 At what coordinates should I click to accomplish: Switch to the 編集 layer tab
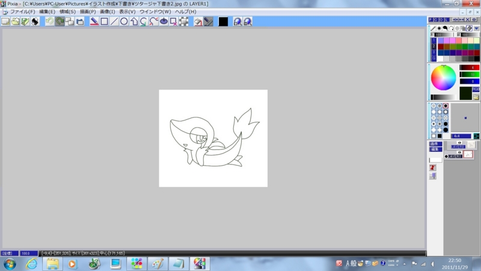(x=435, y=149)
